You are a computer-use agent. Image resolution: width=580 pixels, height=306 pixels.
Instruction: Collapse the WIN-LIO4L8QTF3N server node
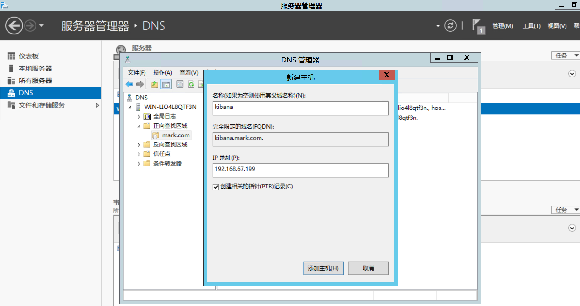coord(130,107)
